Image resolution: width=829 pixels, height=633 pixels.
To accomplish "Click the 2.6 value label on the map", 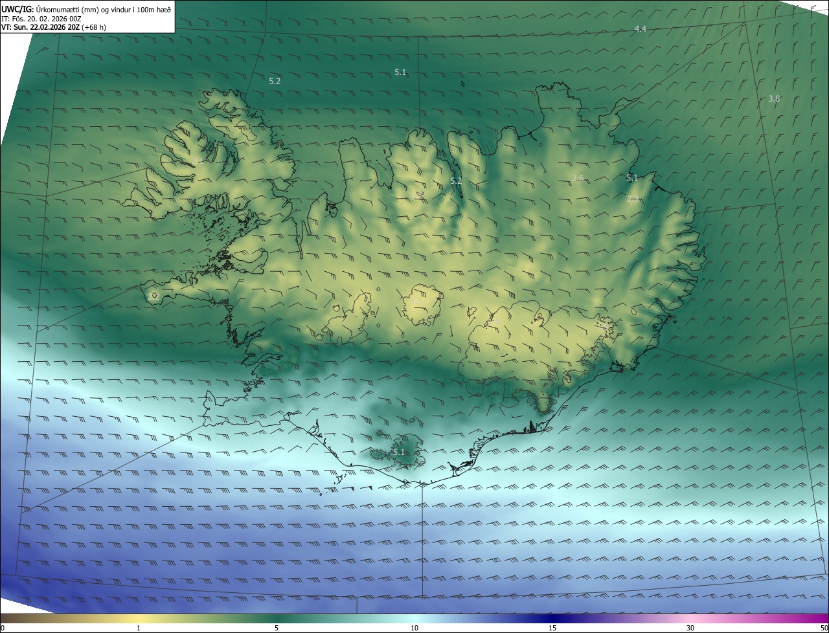I will (578, 178).
